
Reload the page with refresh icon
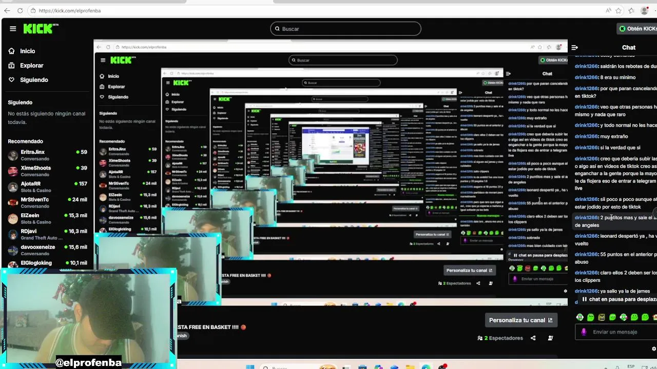point(20,10)
